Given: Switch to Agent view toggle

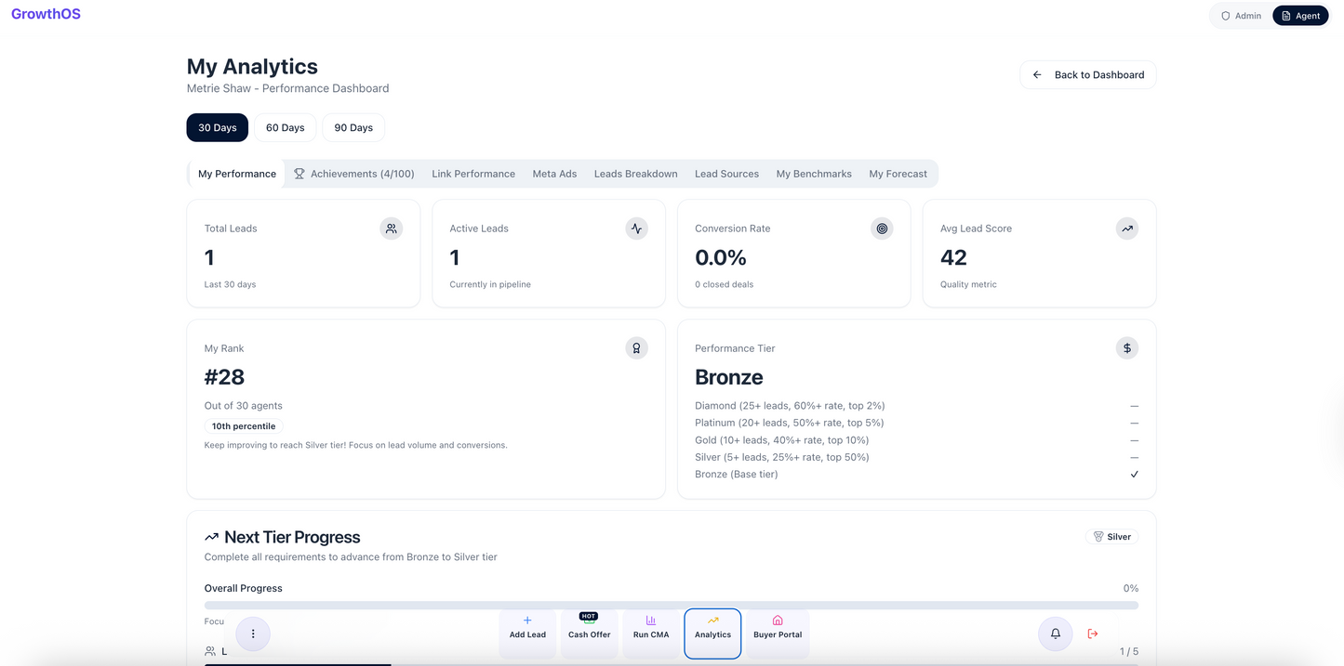Looking at the screenshot, I should (1299, 16).
